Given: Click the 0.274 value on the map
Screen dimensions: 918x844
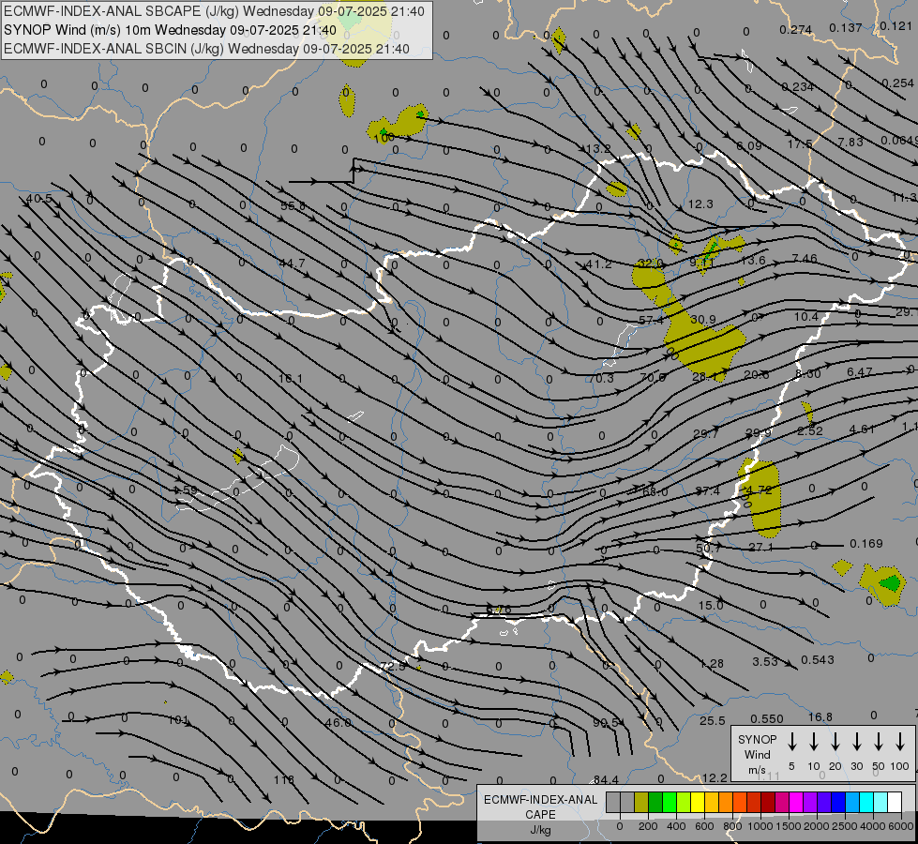Looking at the screenshot, I should [796, 29].
